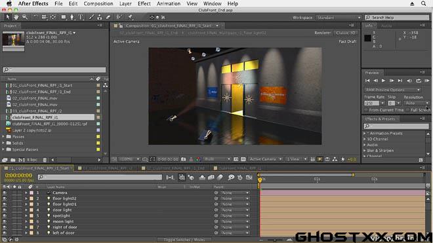Hide the moon light layer
The height and width of the screenshot is (243, 433).
(5, 221)
